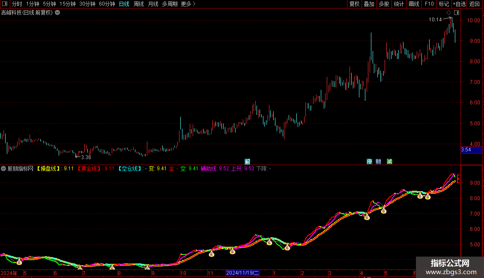The image size is (484, 278).
Task: Select the 5分钟 period tab
Action: click(x=49, y=4)
